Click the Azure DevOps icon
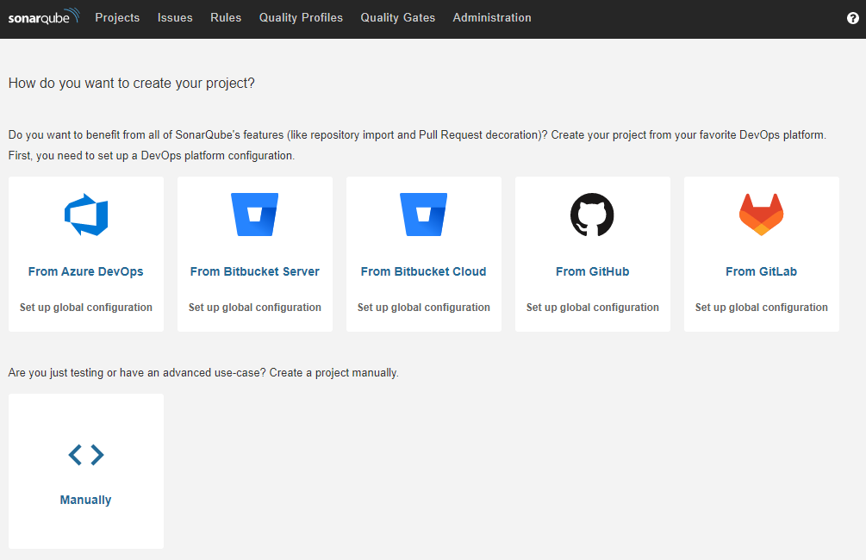This screenshot has width=866, height=560. [85, 215]
